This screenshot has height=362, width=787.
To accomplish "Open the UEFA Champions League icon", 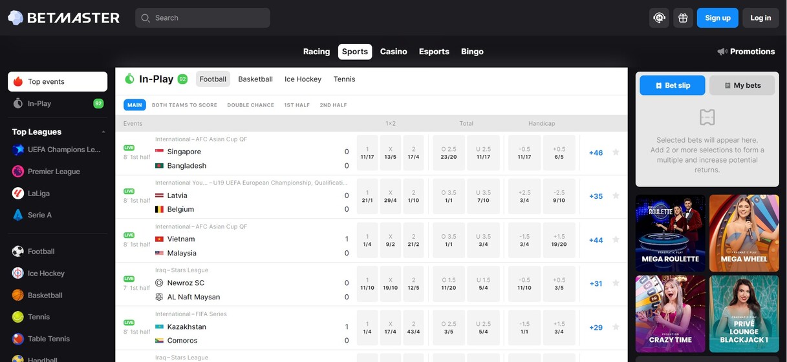I will click(x=17, y=150).
